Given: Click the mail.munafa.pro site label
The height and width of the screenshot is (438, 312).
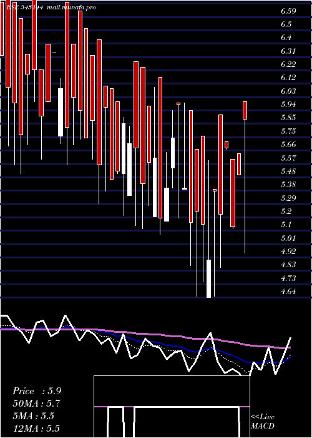Looking at the screenshot, I should (71, 8).
